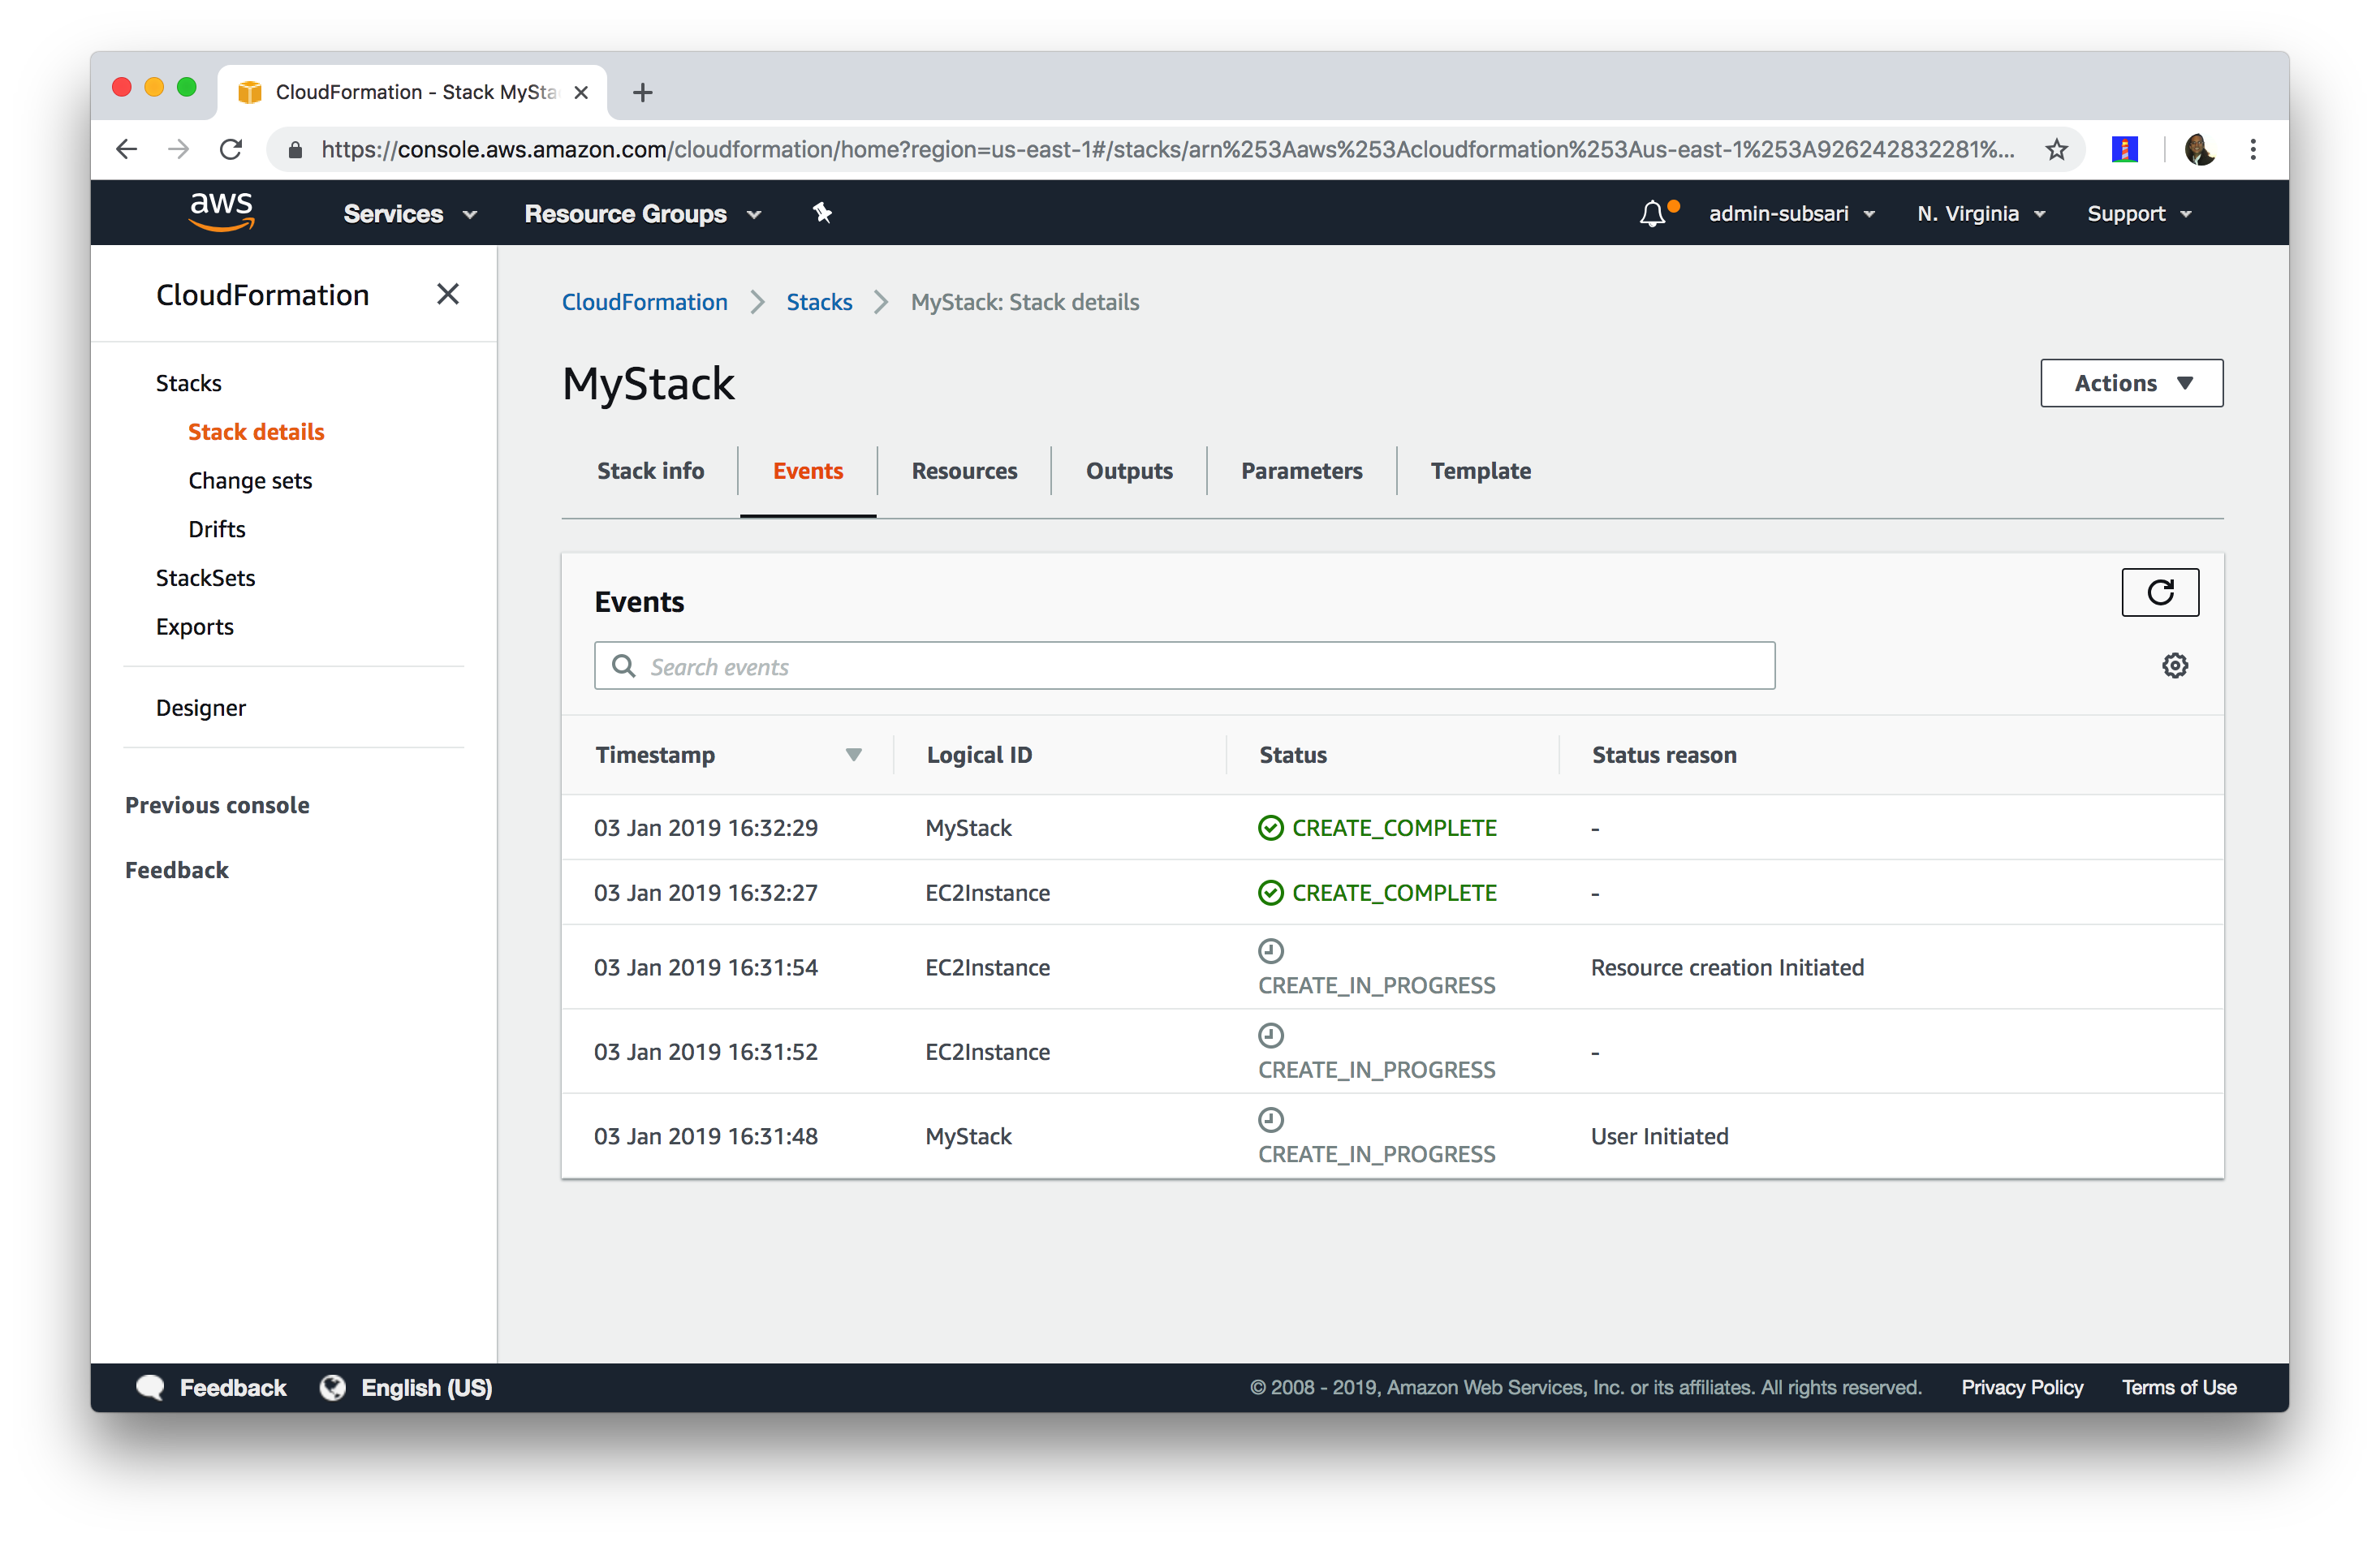Select Change sets in sidebar
The width and height of the screenshot is (2380, 1542).
pyautogui.click(x=249, y=481)
